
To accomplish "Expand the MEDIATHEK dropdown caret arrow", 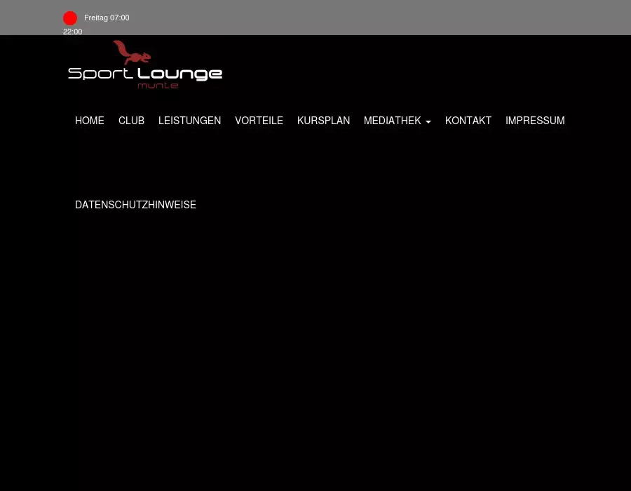I will [x=428, y=122].
